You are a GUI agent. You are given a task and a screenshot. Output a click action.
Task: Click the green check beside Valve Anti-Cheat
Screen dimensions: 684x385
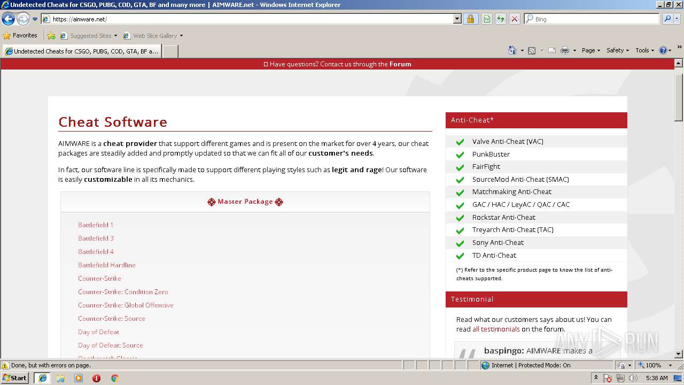point(460,142)
